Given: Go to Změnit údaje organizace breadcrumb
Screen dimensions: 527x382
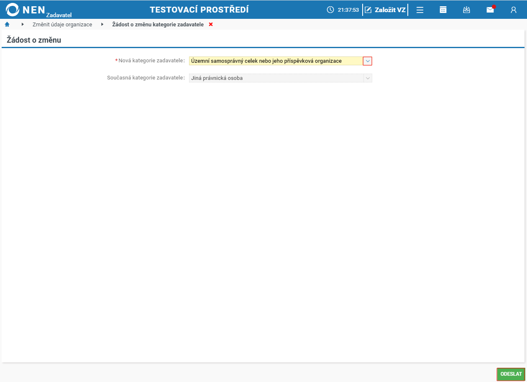Looking at the screenshot, I should pos(62,25).
